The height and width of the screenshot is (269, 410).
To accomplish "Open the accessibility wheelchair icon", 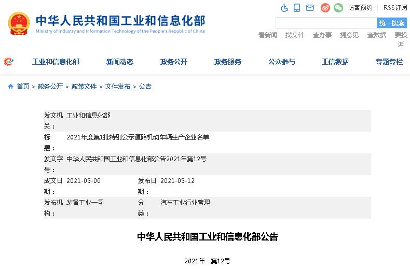I will [284, 8].
